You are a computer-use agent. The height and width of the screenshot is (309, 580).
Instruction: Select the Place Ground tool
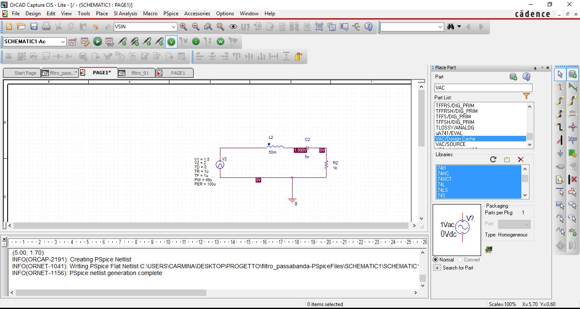click(x=560, y=153)
